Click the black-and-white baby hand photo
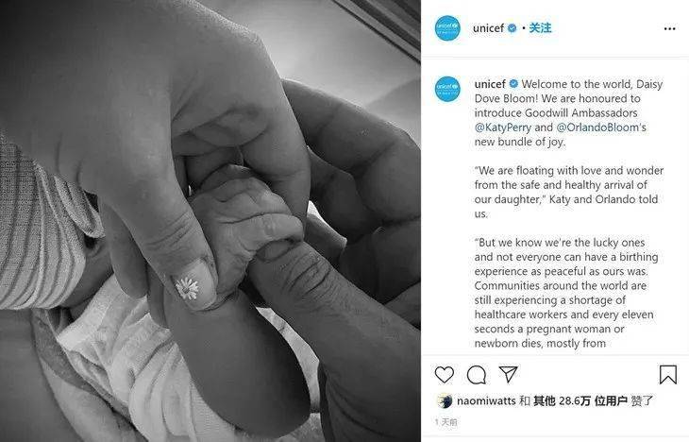 (x=210, y=221)
